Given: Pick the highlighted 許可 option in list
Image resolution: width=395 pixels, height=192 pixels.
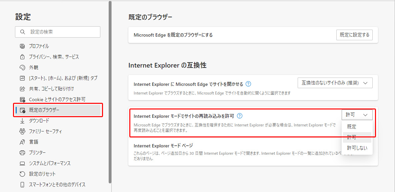Looking at the screenshot, I should coord(352,137).
